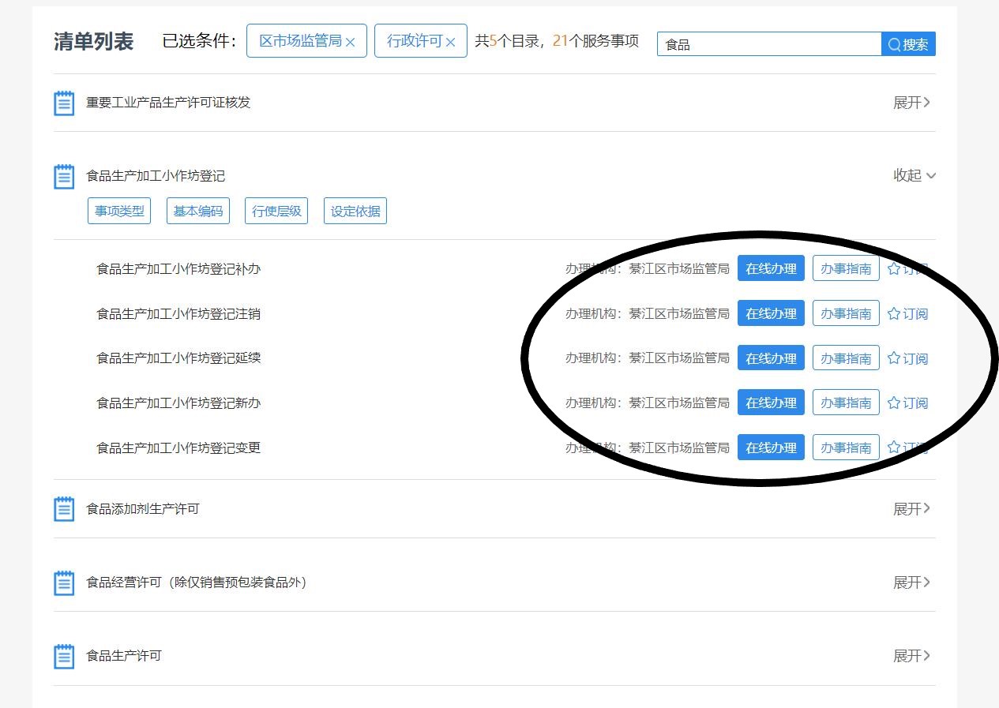
Task: Click the search magnifier button
Action: click(908, 44)
